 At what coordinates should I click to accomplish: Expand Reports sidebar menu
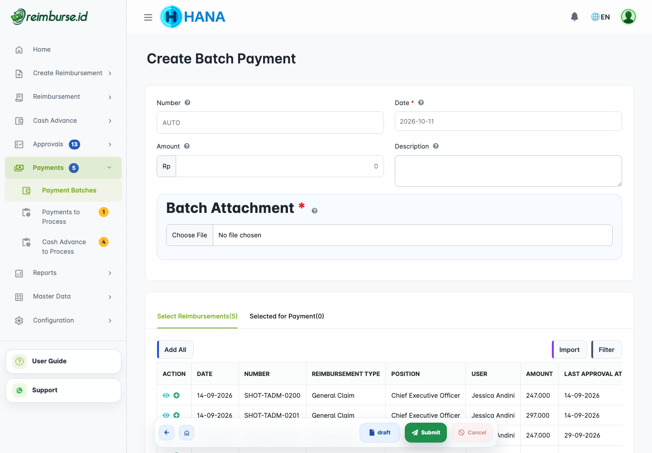click(x=63, y=273)
